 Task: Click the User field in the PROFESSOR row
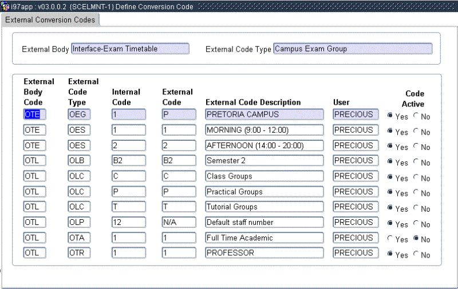355,253
